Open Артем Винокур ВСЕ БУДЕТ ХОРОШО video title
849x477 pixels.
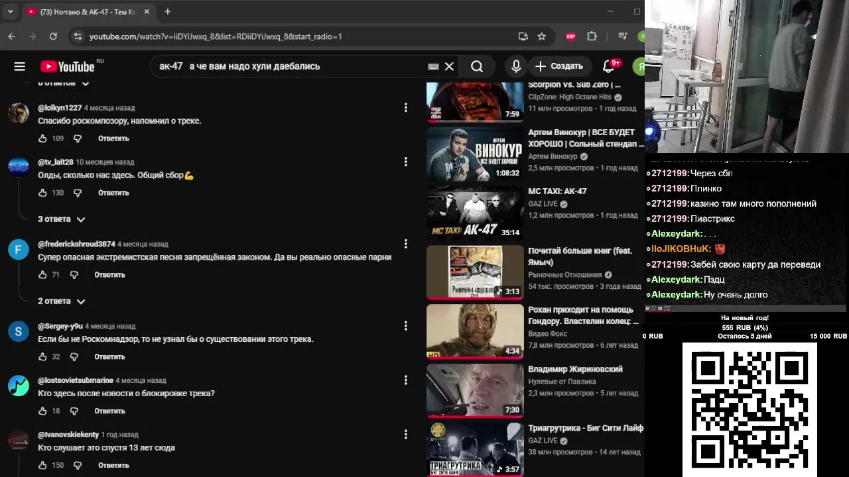[x=586, y=138]
